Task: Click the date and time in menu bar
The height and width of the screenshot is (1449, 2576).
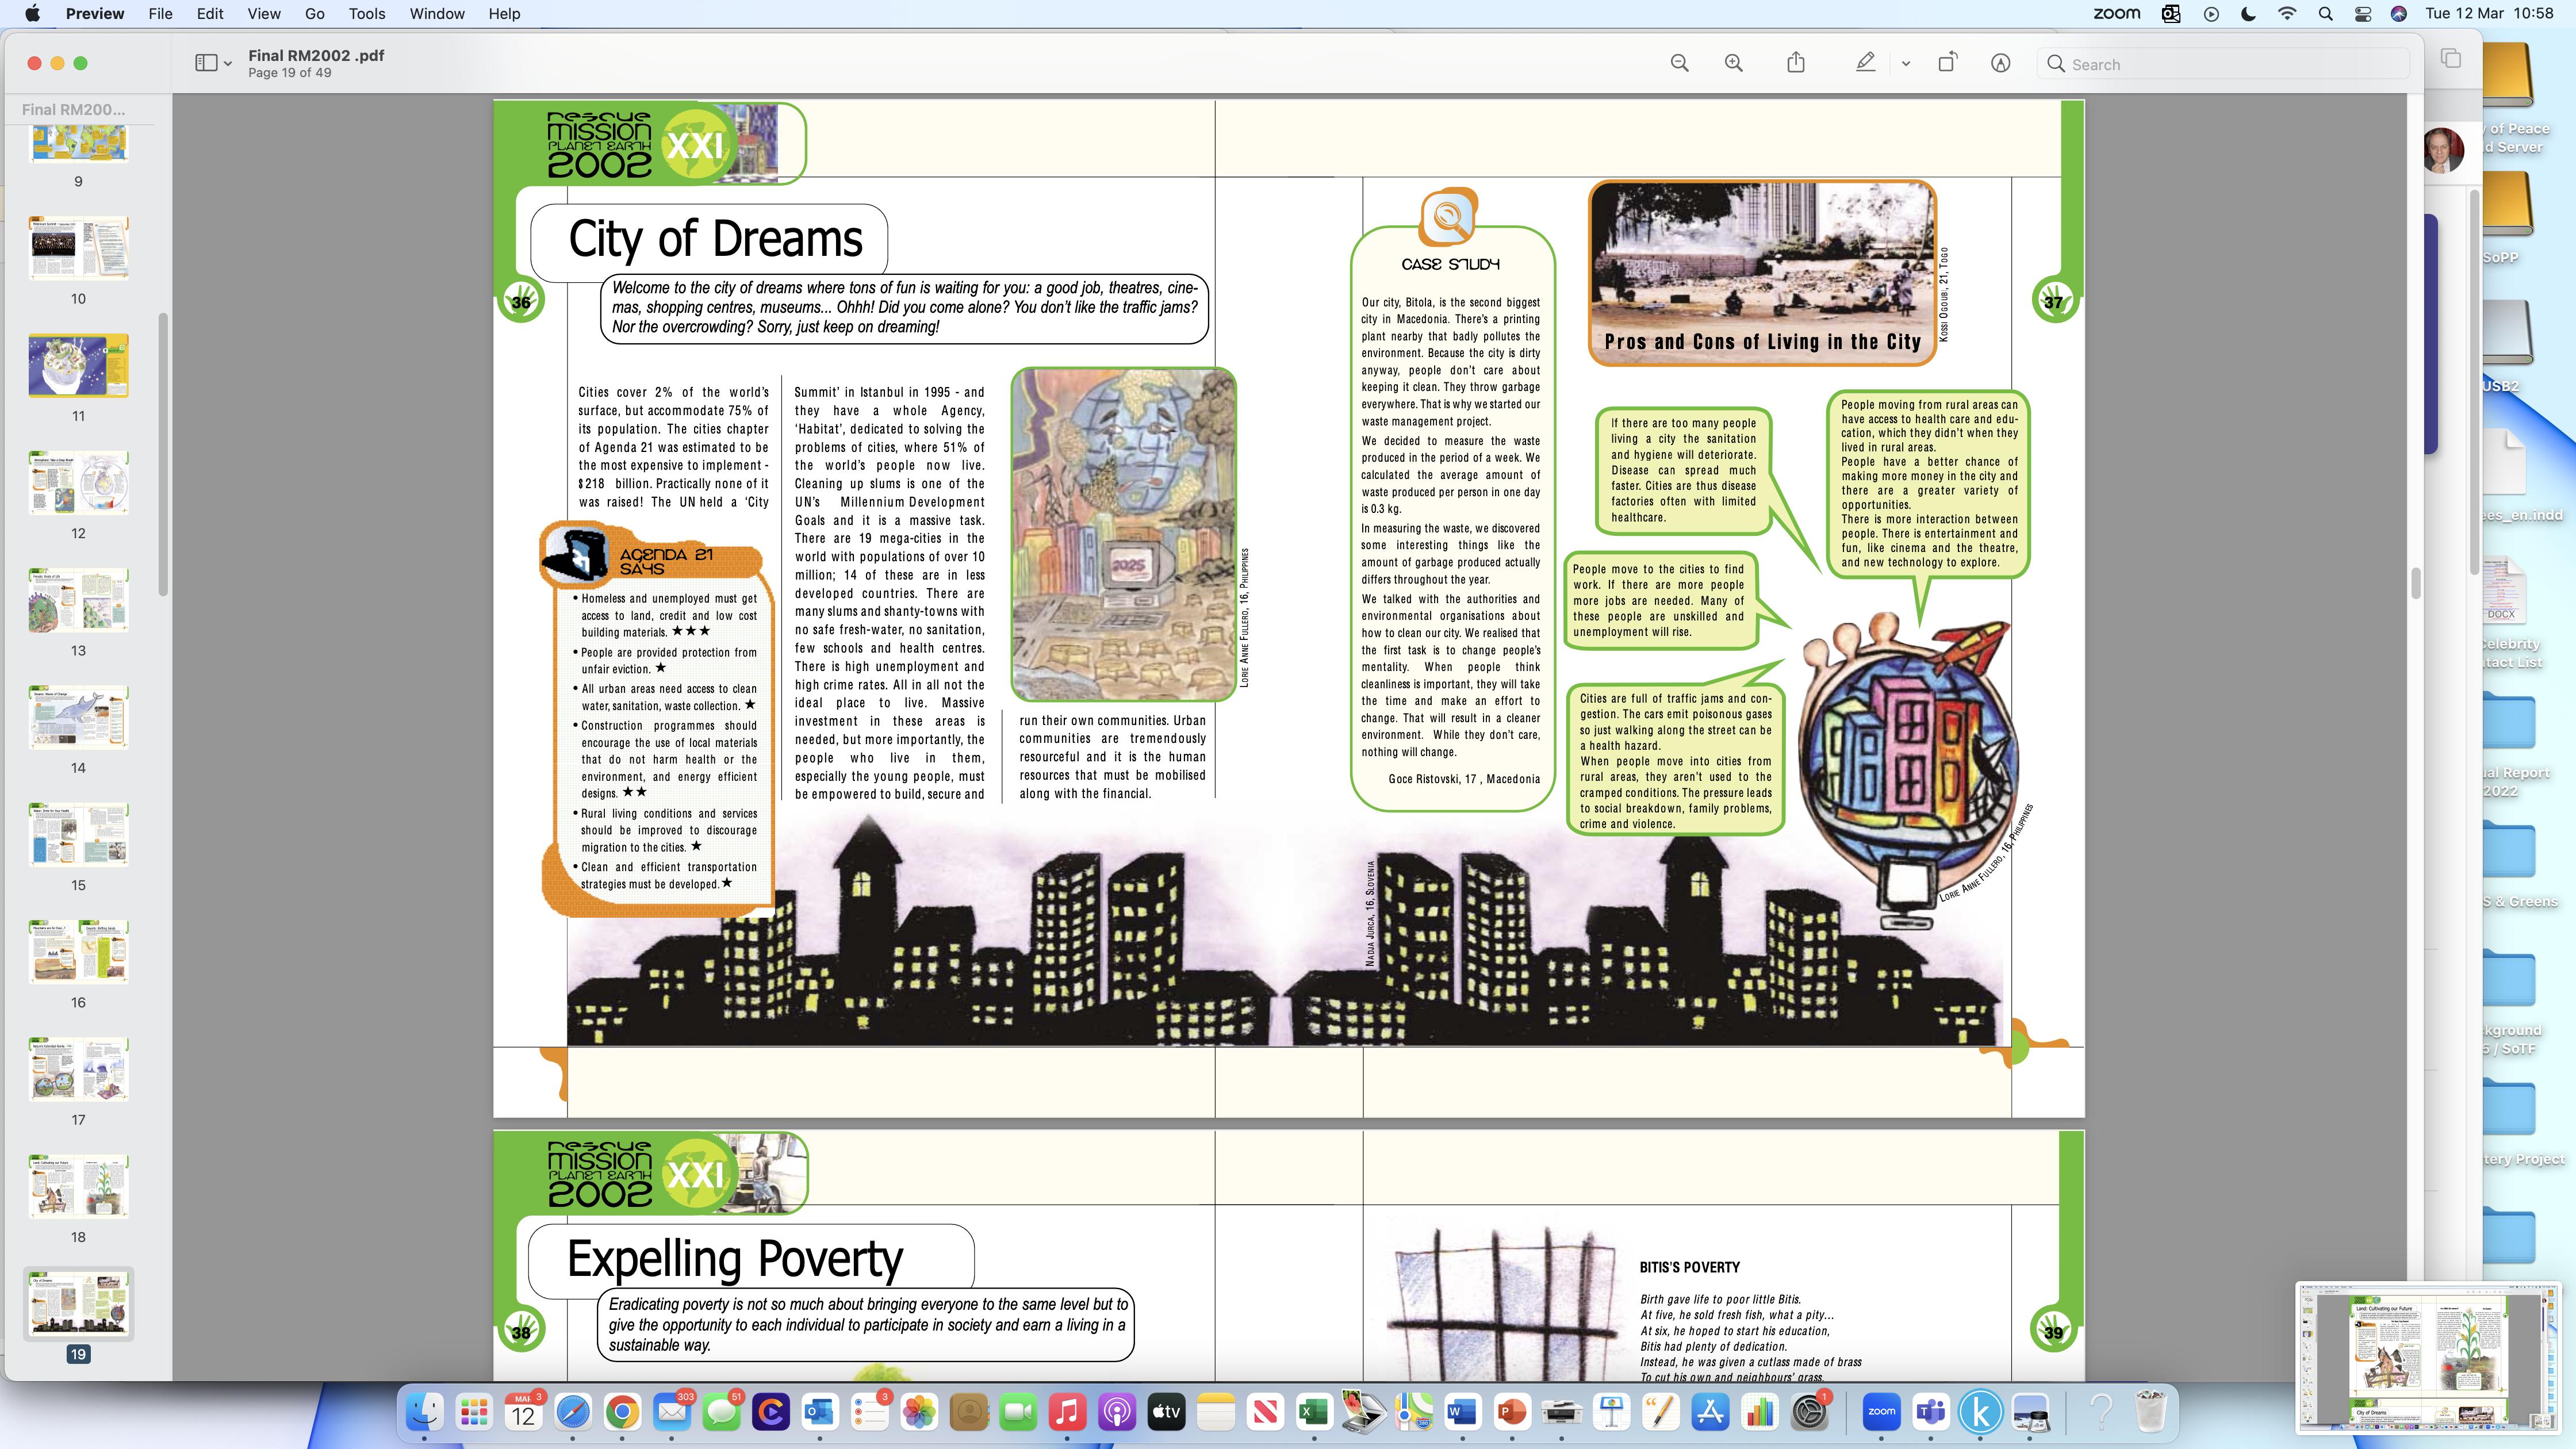Action: [2489, 14]
